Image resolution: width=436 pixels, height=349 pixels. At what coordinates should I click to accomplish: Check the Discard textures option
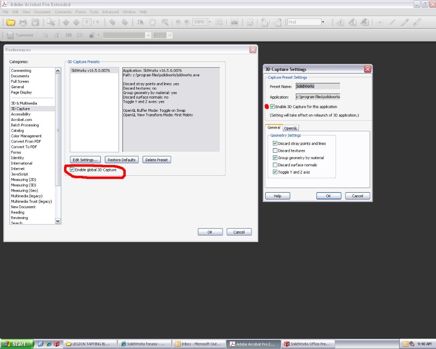point(275,150)
